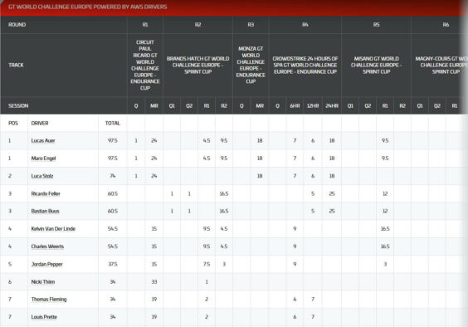Select the 24HR session column header
468x327 pixels.
[x=332, y=105]
